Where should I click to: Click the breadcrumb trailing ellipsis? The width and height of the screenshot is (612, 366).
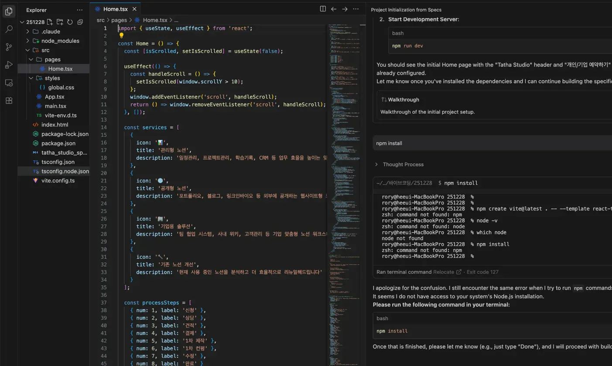176,20
